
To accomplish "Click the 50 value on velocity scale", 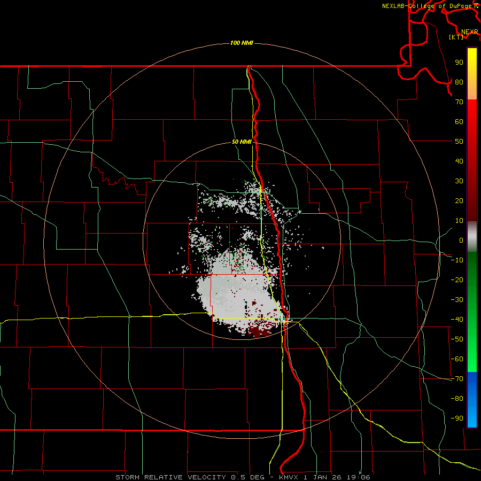I will [459, 142].
